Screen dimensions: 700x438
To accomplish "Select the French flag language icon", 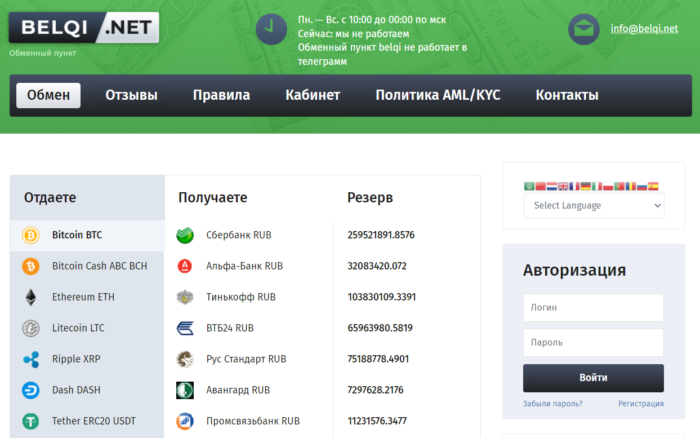I will click(x=574, y=186).
